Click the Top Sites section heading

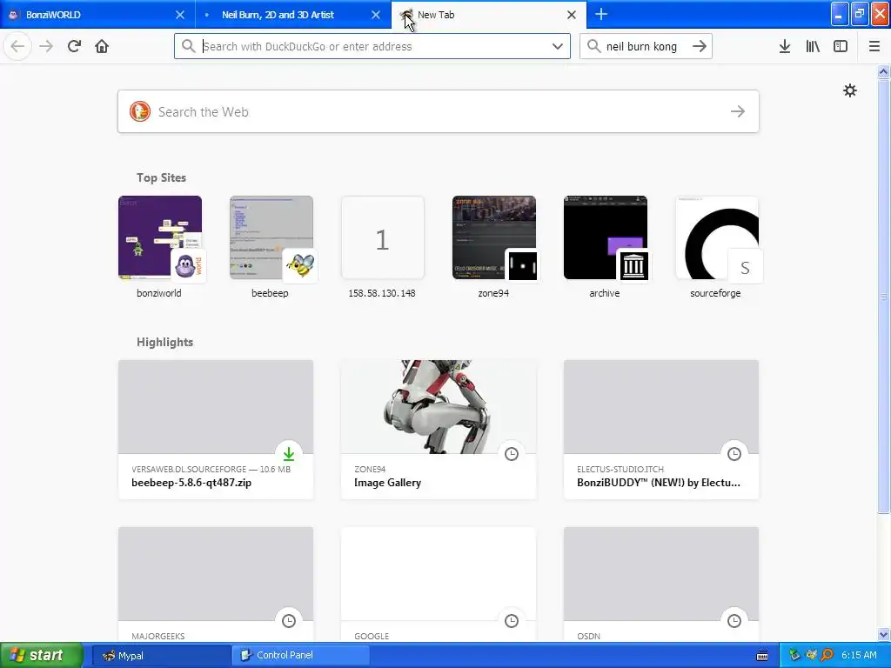click(161, 177)
